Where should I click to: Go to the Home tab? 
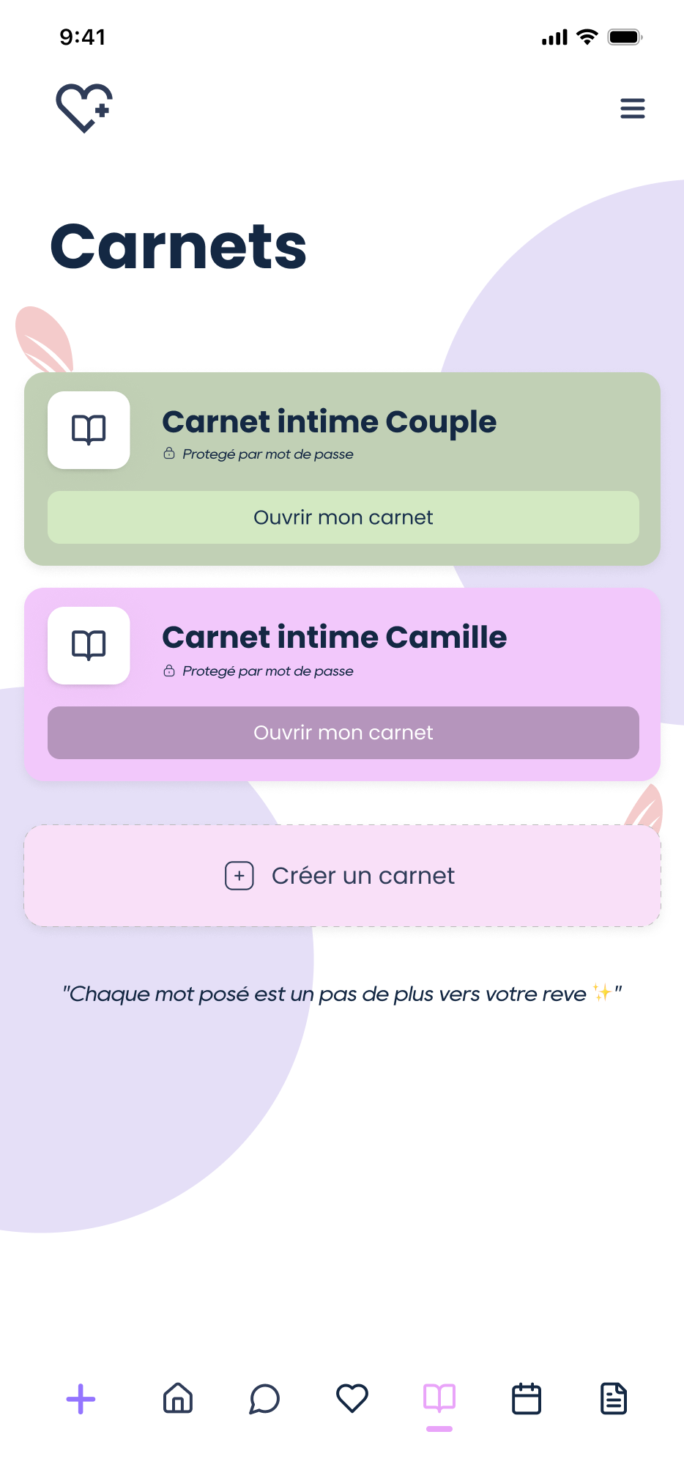(177, 1398)
